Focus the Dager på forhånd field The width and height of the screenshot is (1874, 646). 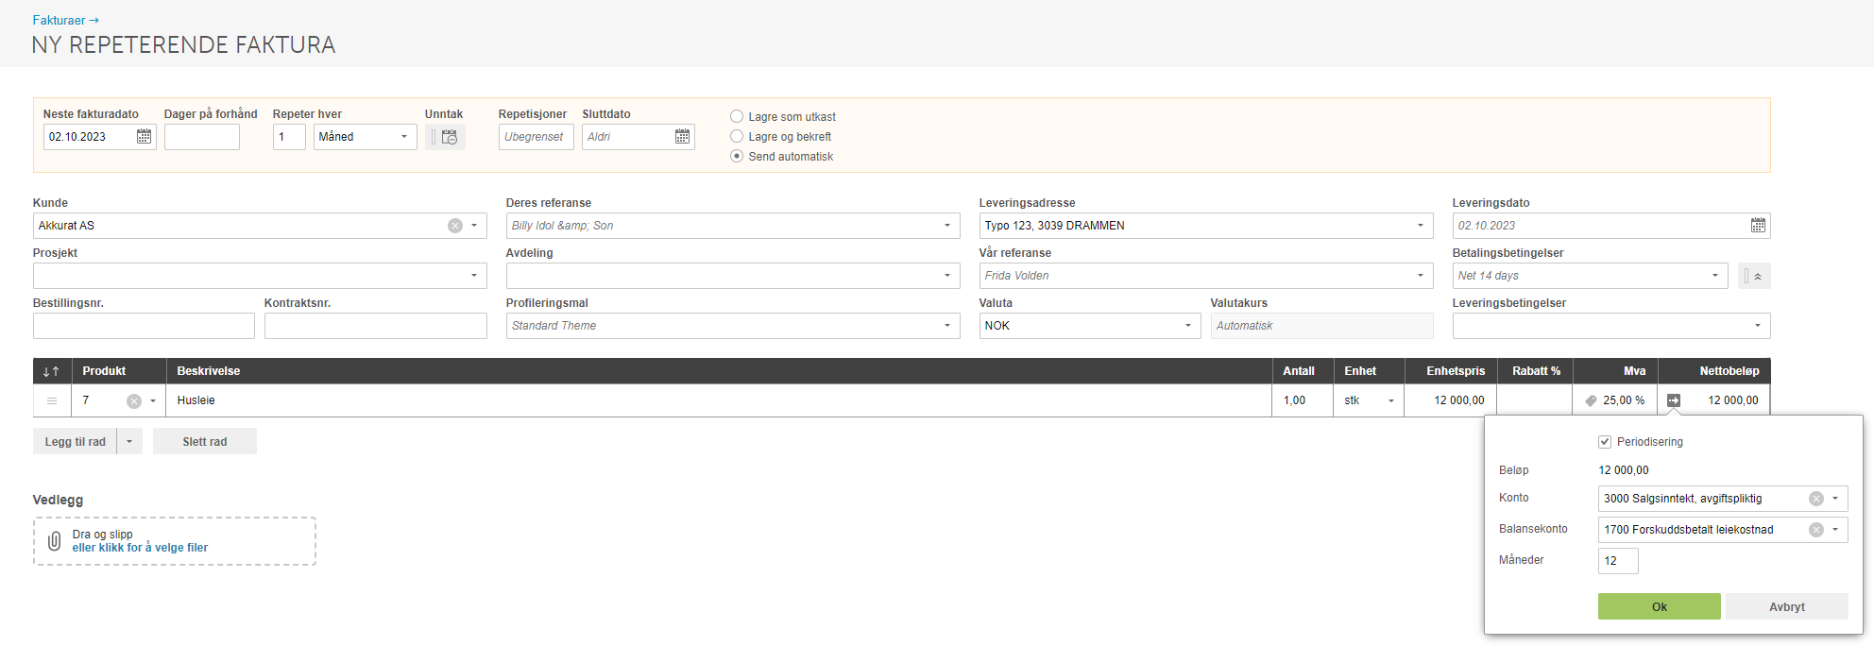click(x=202, y=137)
